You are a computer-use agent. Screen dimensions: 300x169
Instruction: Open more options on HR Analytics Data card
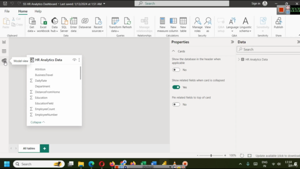[79, 60]
